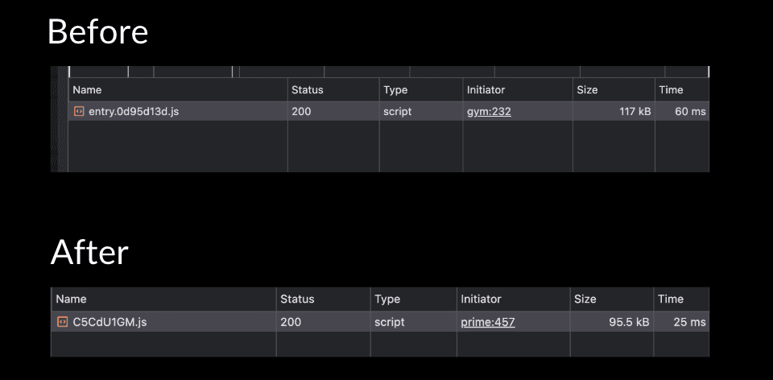This screenshot has height=380, width=773.
Task: Sort by Time in After table
Action: (x=681, y=299)
